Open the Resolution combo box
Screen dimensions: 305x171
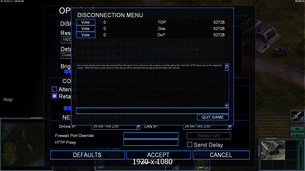[66, 40]
